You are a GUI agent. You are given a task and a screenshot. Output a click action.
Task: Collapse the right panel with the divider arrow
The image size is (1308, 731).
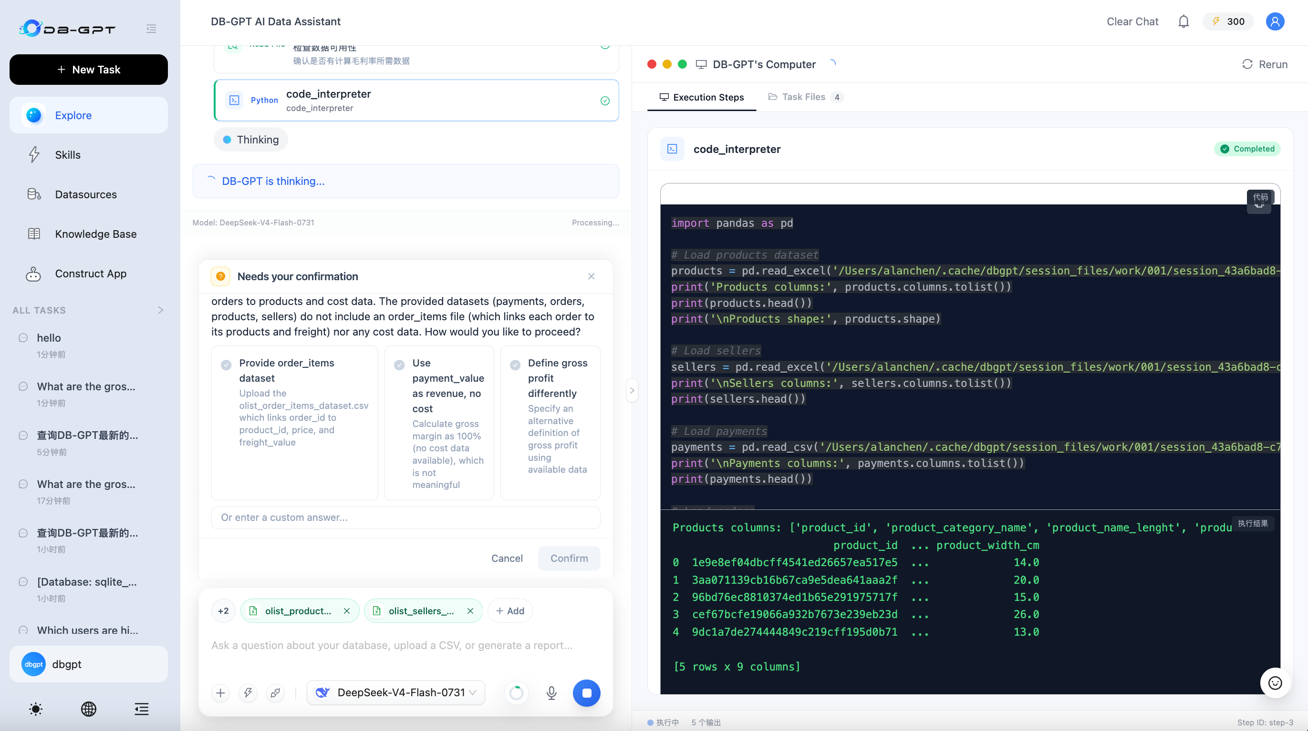tap(632, 390)
